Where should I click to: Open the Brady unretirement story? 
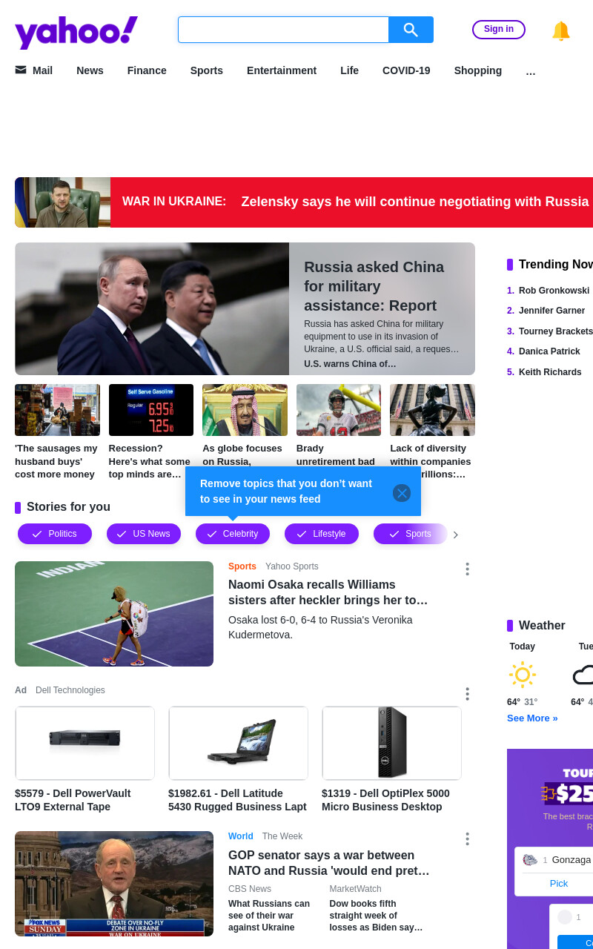click(x=337, y=454)
